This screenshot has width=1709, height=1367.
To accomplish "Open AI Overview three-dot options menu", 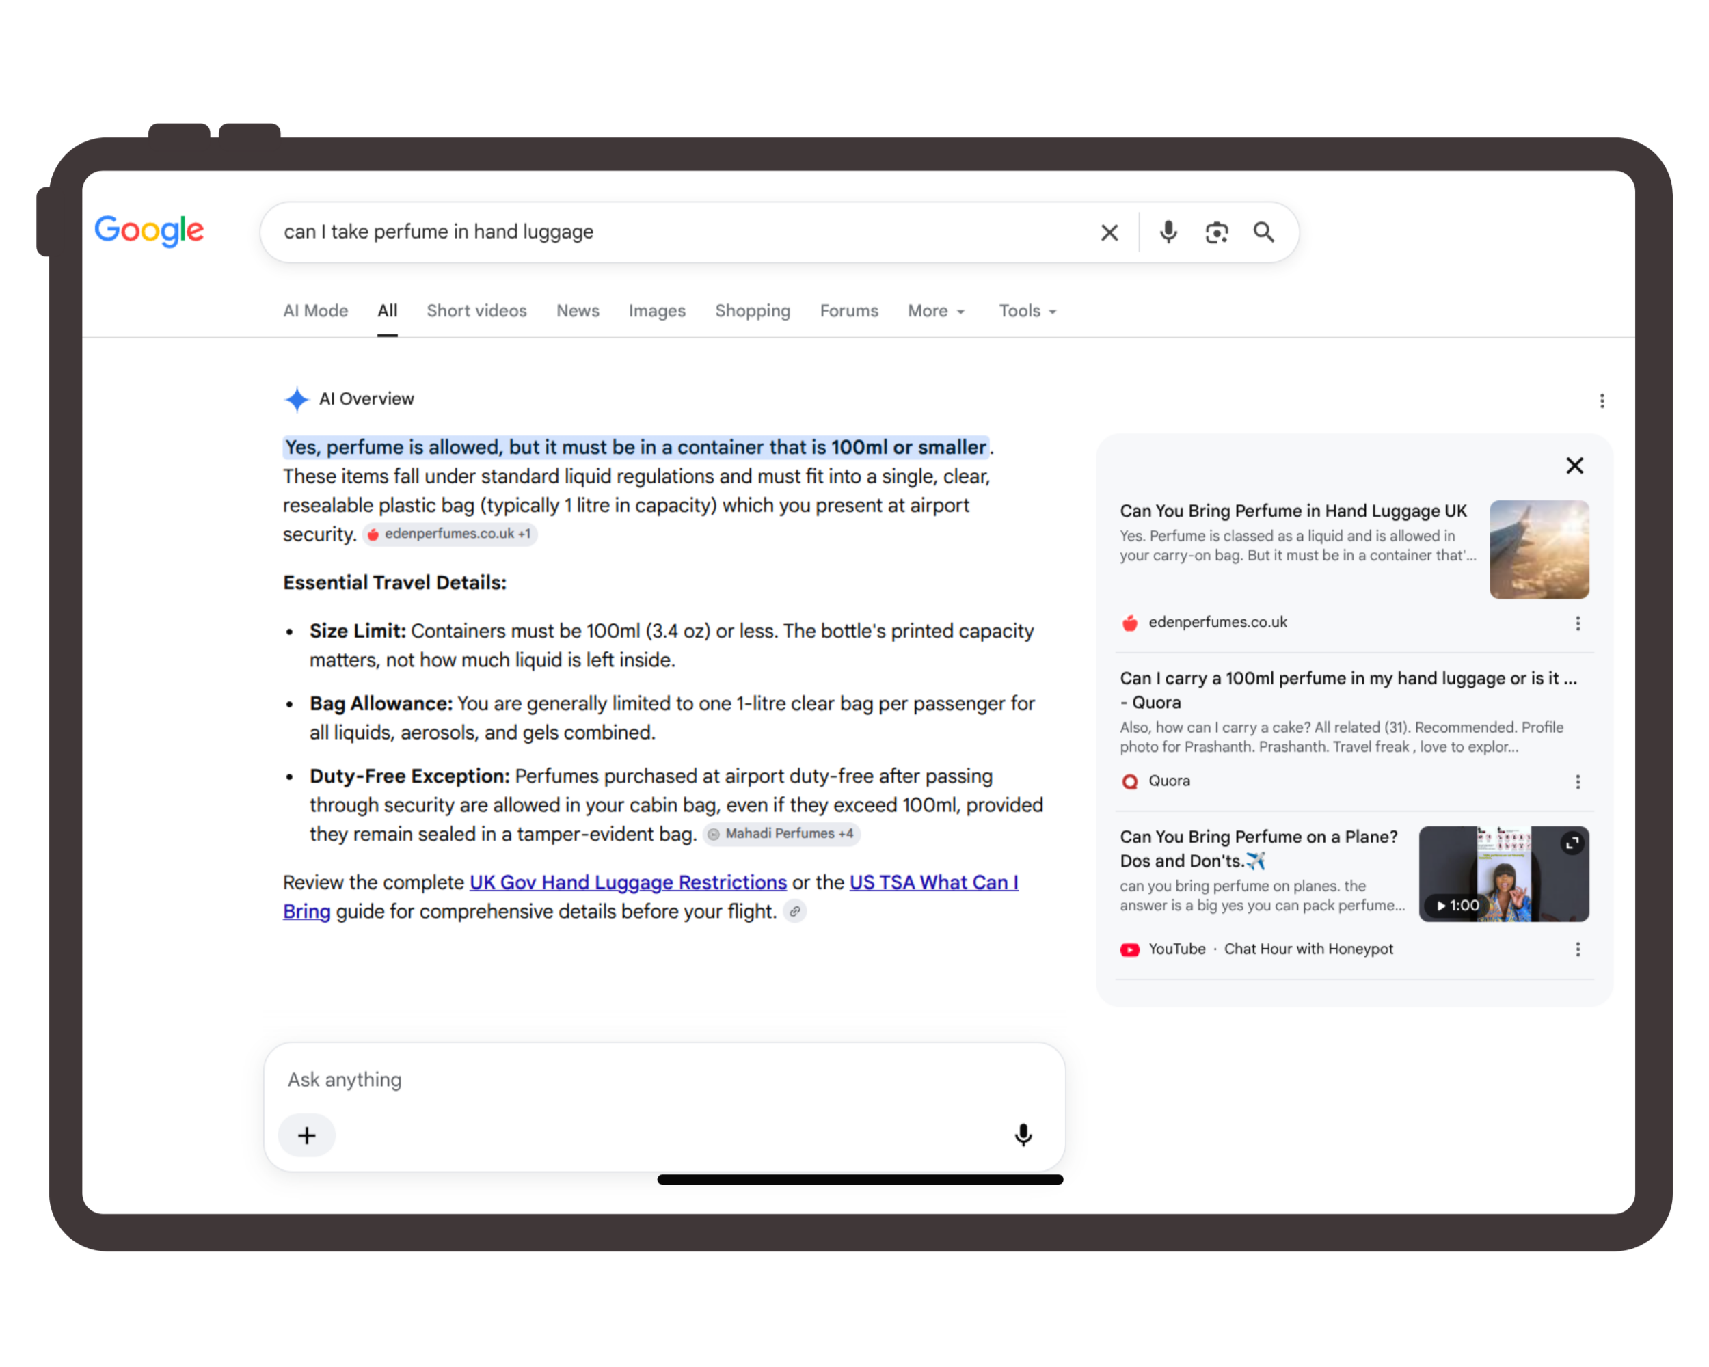I will coord(1601,401).
